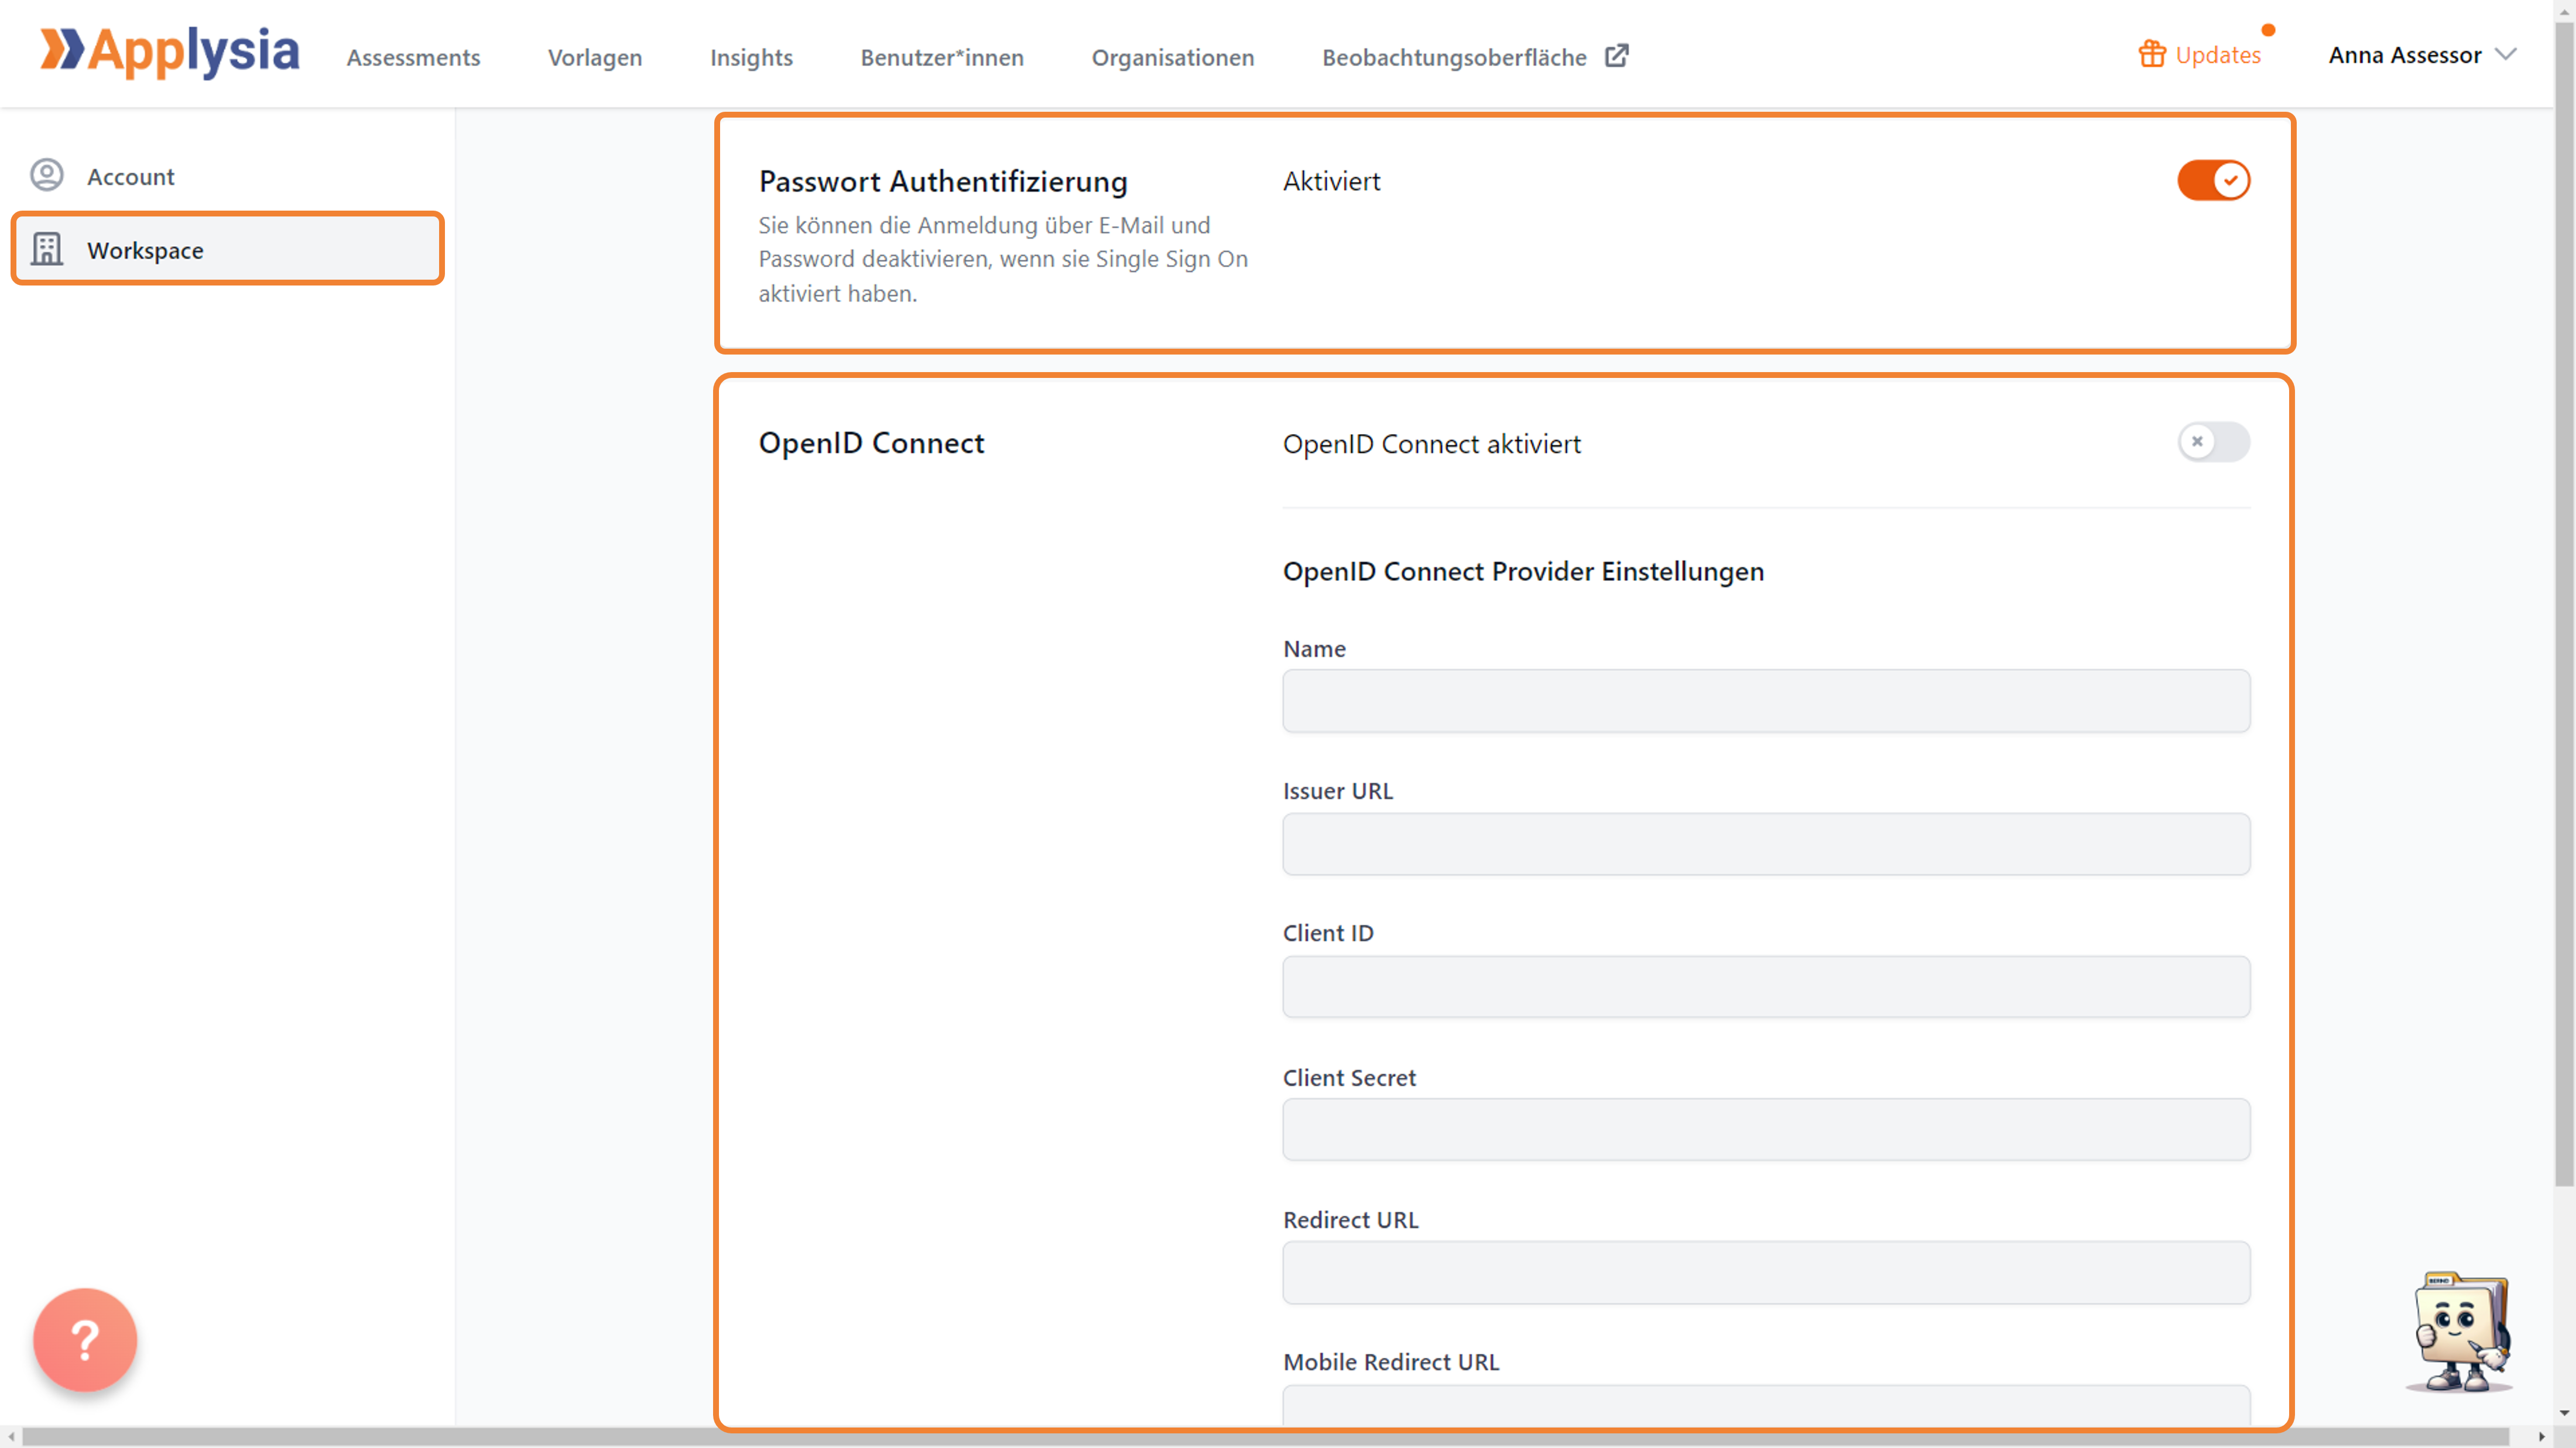This screenshot has height=1448, width=2576.
Task: Click the OpenID Connect Provider Einstellungen heading
Action: 1523,570
